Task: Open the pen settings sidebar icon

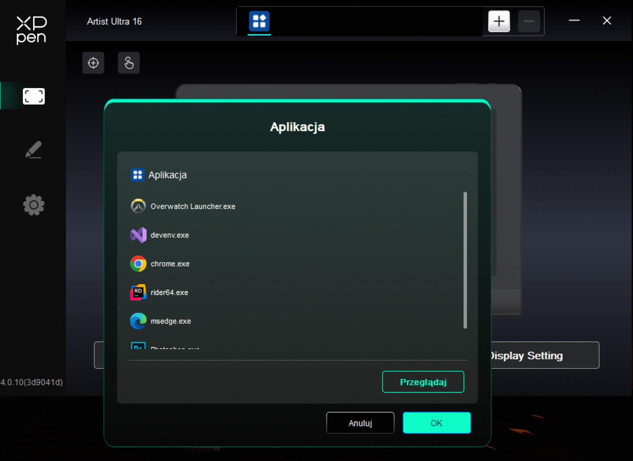Action: 34,150
